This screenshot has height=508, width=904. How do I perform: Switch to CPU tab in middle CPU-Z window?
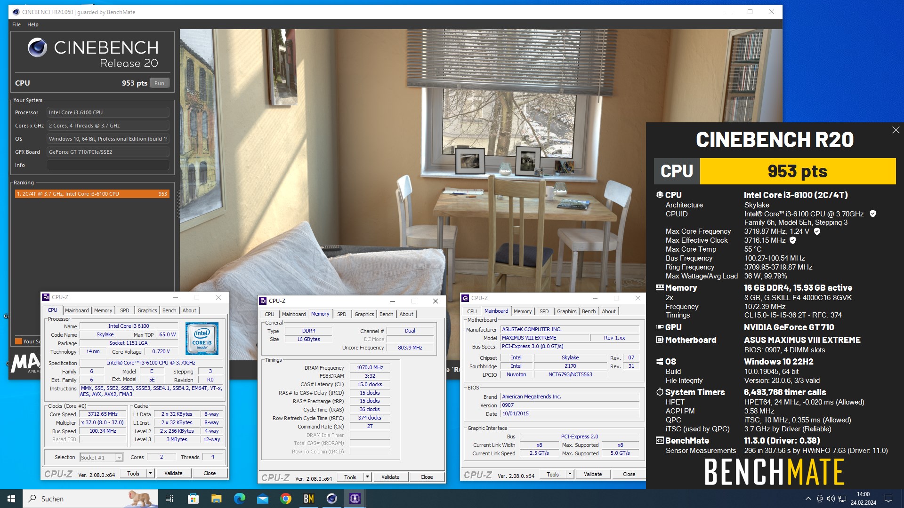click(269, 314)
